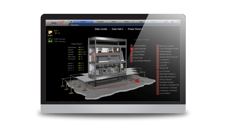Click the Temperature value 67.2
Image resolution: width=226 pixels, height=127 pixels.
80,47
